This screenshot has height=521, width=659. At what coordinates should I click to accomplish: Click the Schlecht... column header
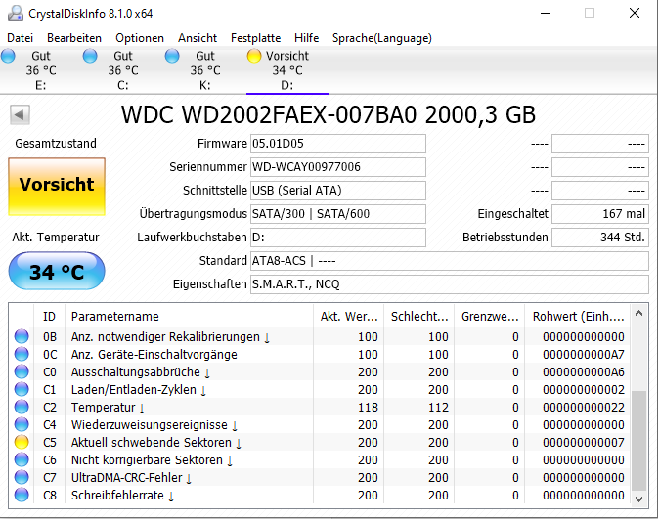pos(419,317)
